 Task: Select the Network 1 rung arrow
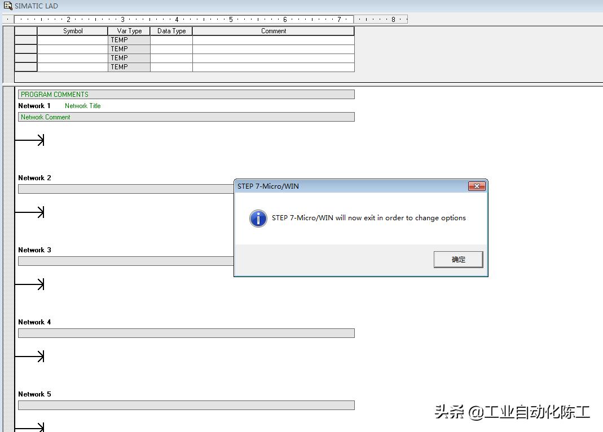click(x=29, y=140)
